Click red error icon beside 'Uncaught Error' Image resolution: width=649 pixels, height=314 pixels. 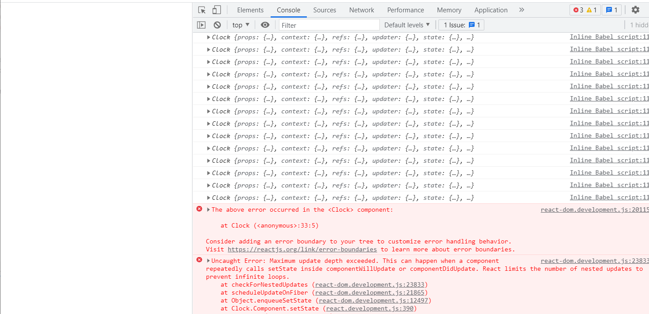pos(199,260)
